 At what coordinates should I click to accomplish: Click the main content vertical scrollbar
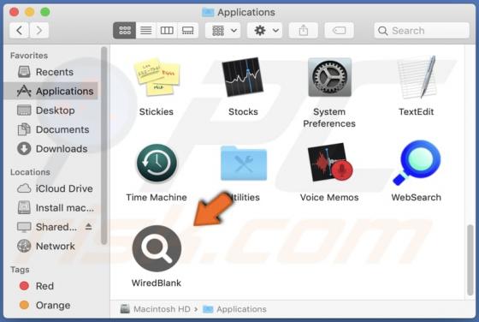point(470,260)
